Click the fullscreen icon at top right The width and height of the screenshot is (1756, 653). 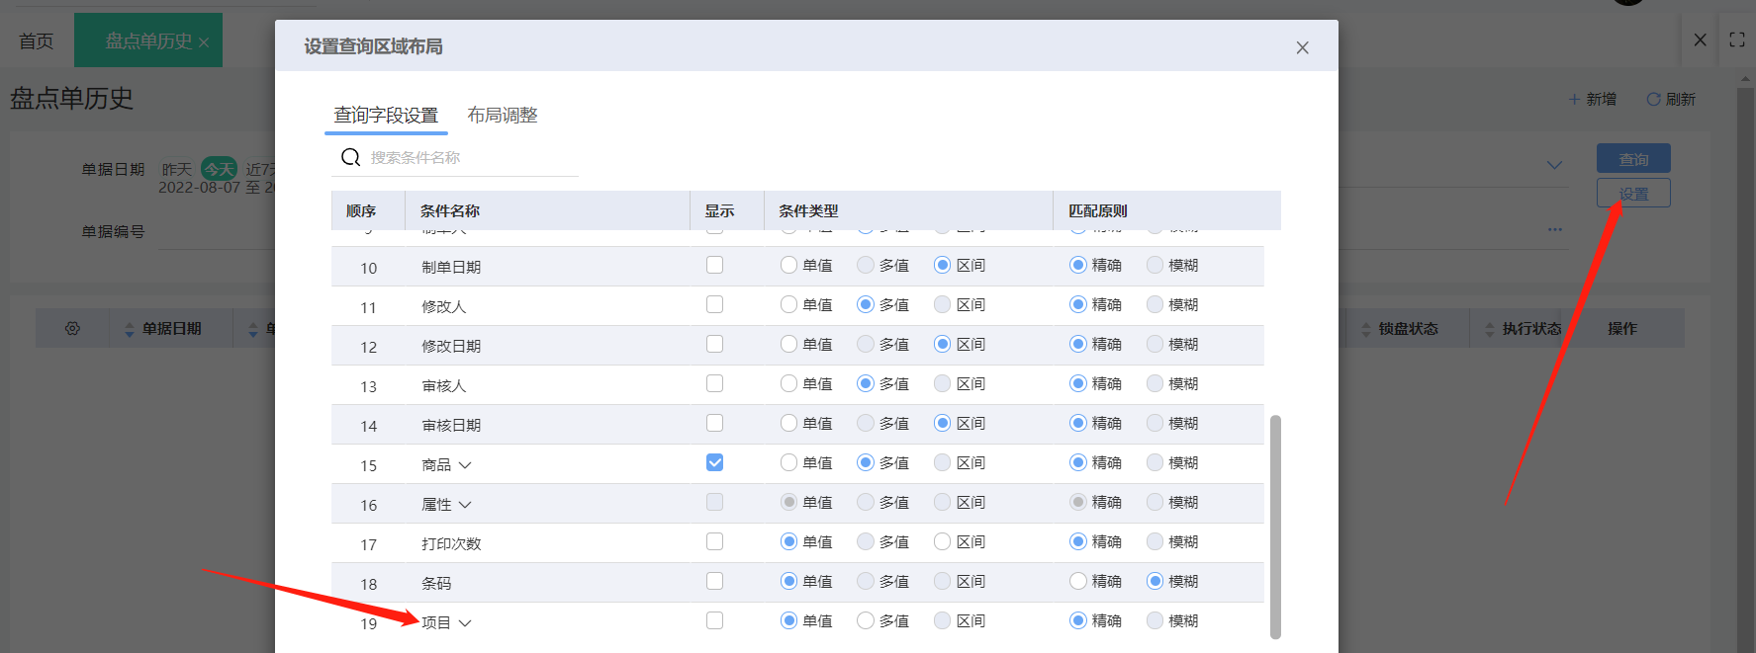(1736, 40)
